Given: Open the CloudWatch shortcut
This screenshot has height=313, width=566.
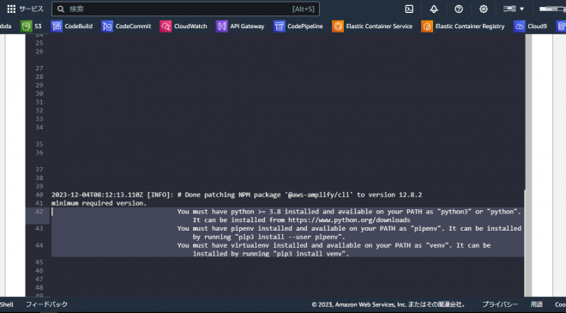Looking at the screenshot, I should [x=184, y=27].
